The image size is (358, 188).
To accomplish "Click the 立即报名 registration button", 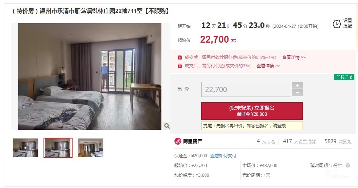I will [x=252, y=111].
